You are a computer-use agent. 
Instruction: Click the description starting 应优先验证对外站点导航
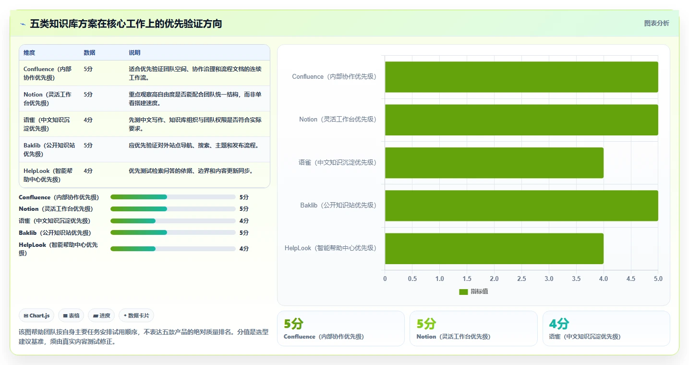point(193,145)
